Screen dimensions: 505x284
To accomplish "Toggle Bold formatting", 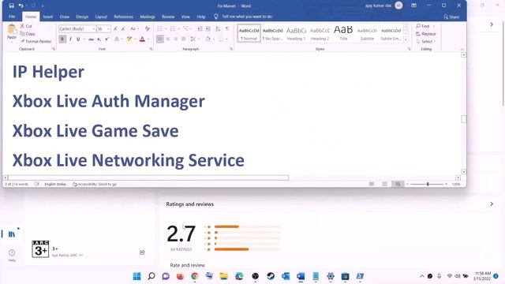I will 62,39.
